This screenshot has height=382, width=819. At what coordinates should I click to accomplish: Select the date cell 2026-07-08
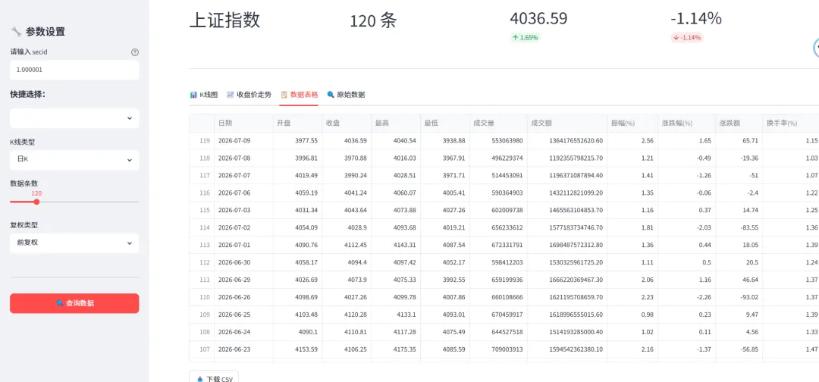point(243,158)
